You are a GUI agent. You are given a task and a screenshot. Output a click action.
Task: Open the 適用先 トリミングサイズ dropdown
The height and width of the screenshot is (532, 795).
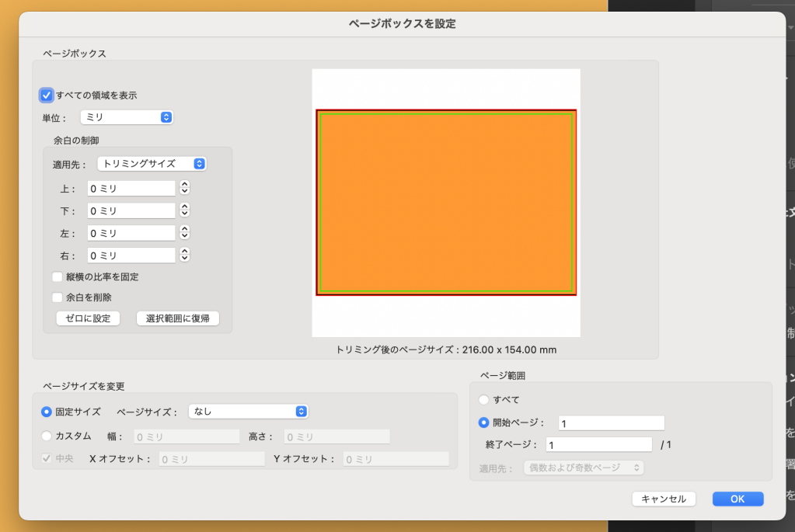tap(152, 164)
